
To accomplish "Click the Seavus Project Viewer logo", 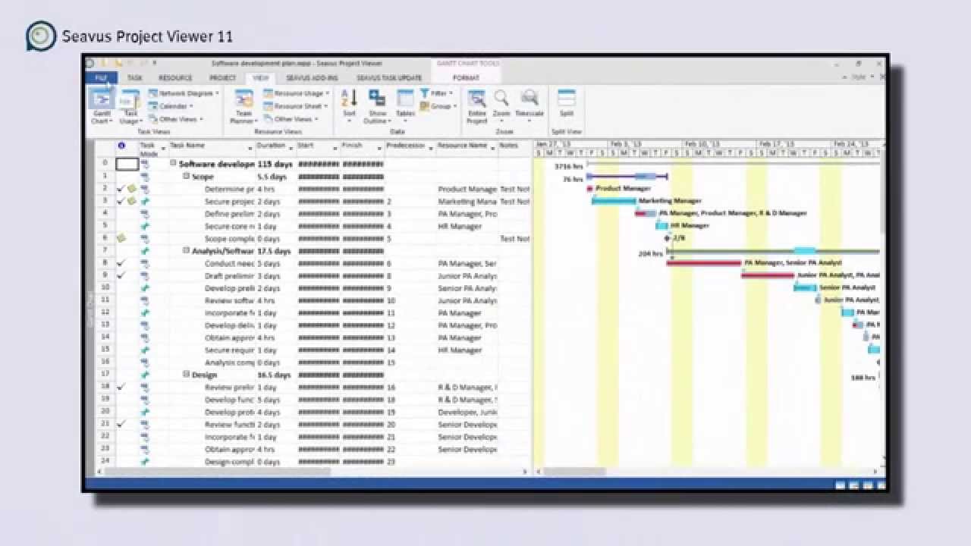I will (x=41, y=36).
